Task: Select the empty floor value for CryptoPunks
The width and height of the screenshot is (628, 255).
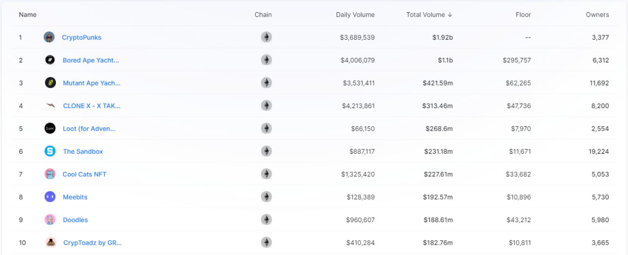Action: 527,37
